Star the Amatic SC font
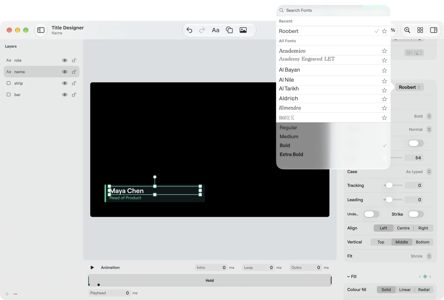The image size is (444, 300). [x=384, y=118]
